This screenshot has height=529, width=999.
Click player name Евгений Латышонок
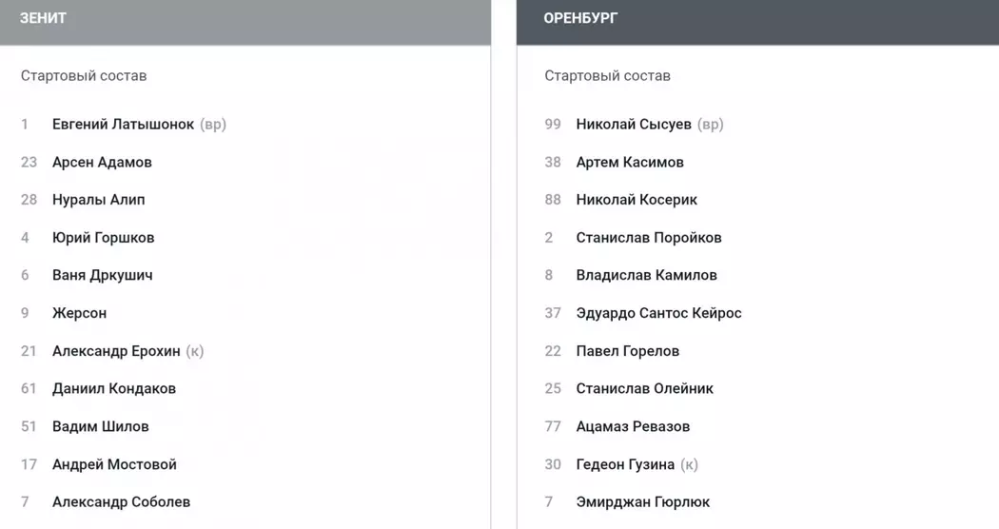point(123,125)
